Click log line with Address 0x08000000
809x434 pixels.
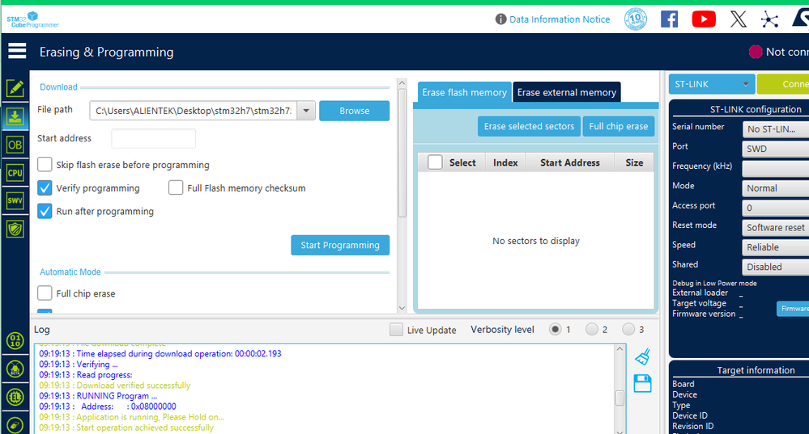[x=108, y=407]
